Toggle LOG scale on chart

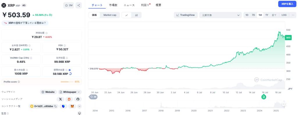click(x=284, y=15)
